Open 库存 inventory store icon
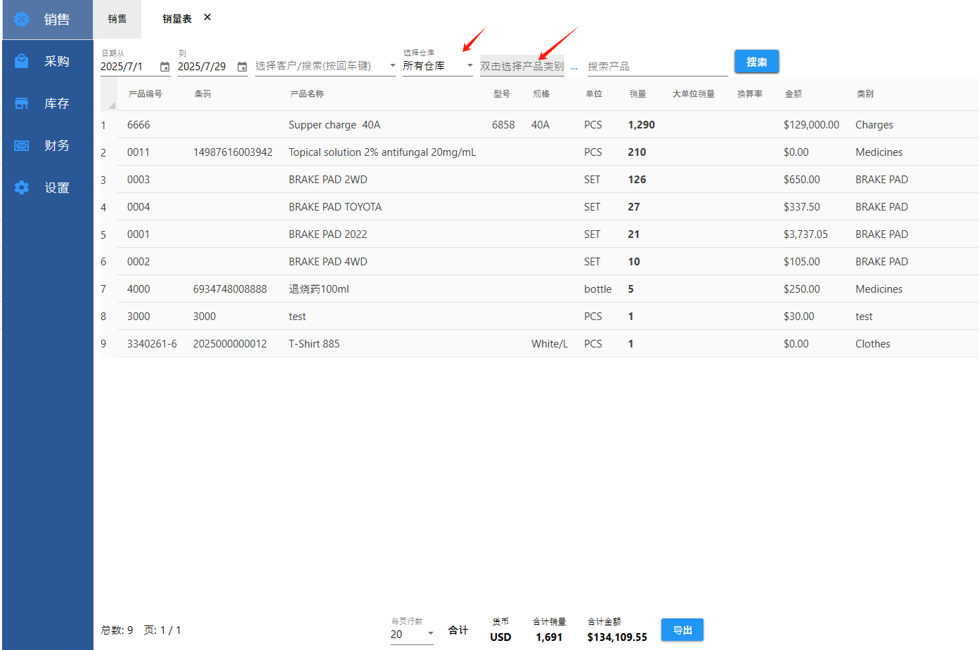The image size is (979, 650). [x=22, y=104]
